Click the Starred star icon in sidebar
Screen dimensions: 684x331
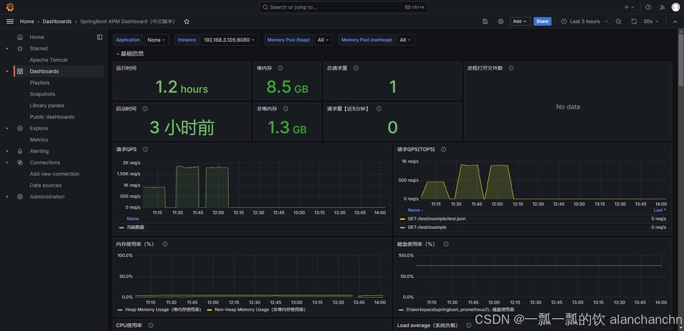[20, 48]
